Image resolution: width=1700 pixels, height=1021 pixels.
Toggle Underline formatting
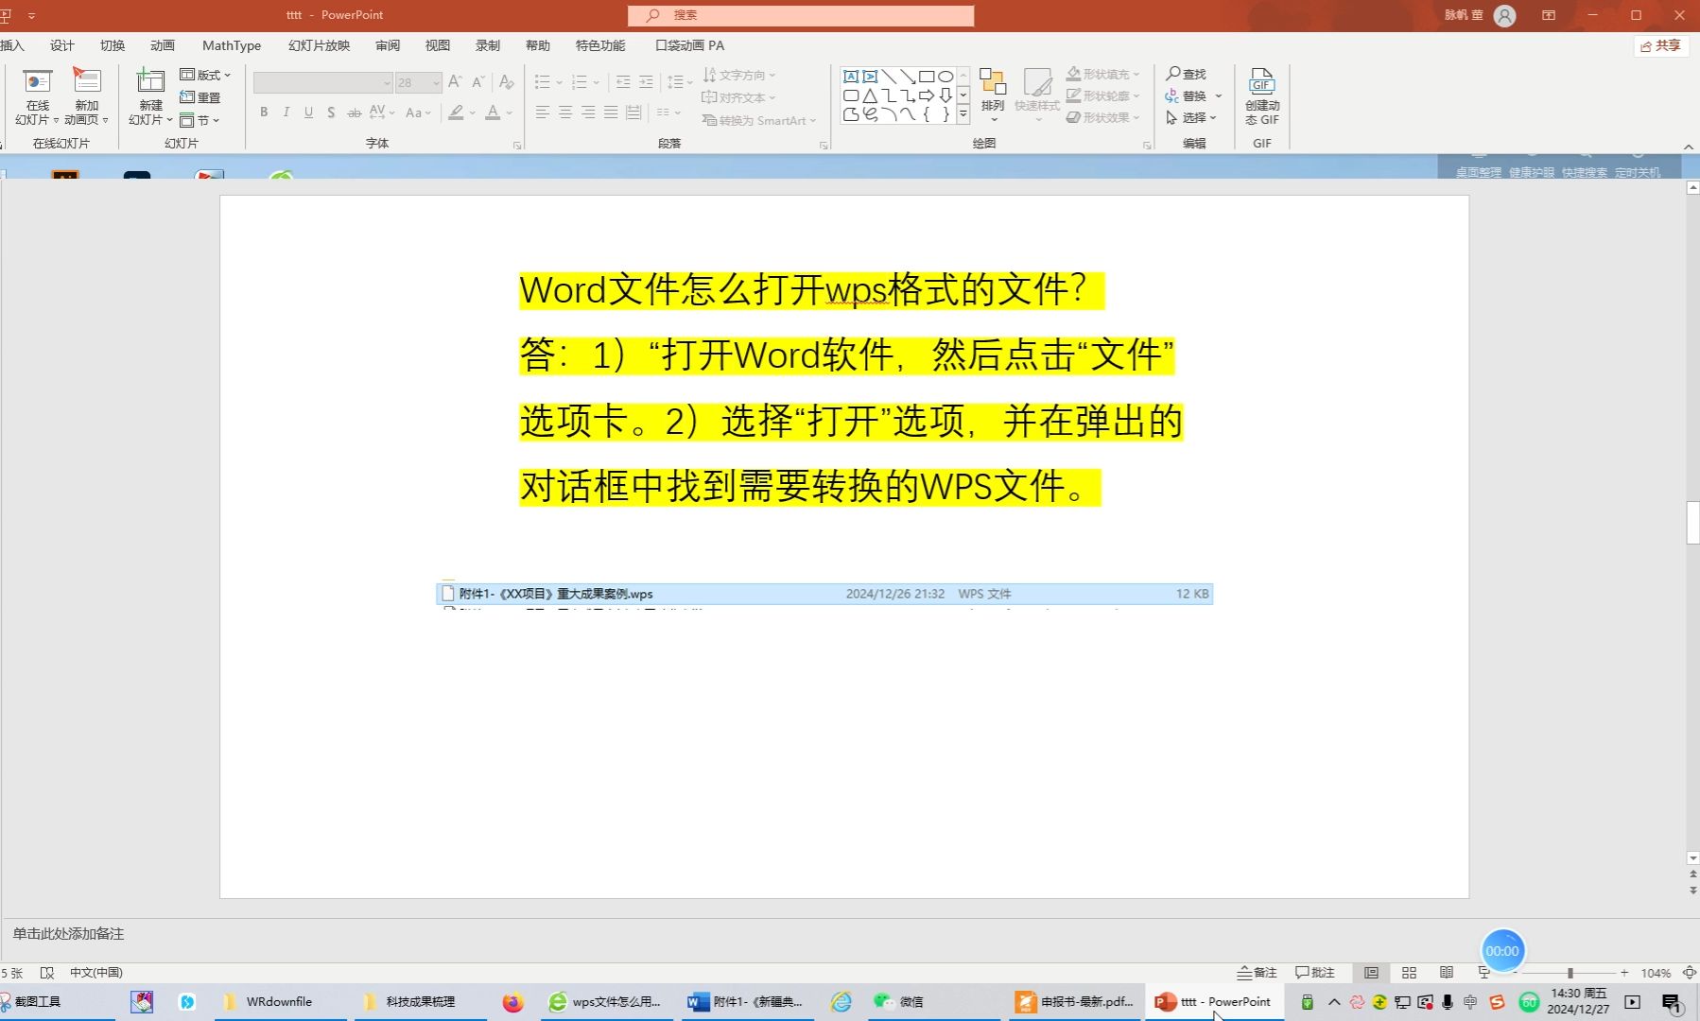point(308,112)
